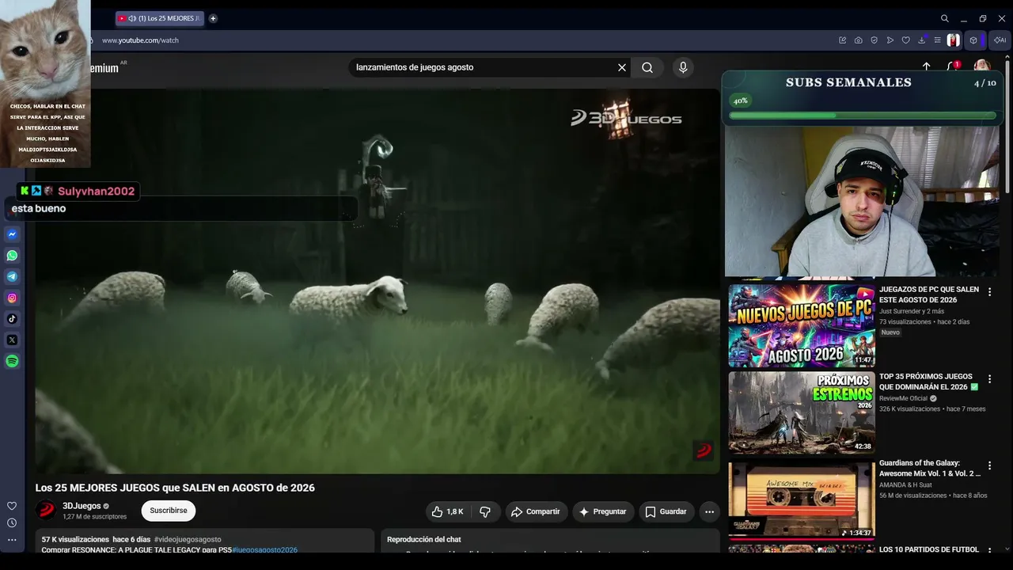Open Instagram from the browser sidebar
1013x570 pixels.
tap(12, 298)
